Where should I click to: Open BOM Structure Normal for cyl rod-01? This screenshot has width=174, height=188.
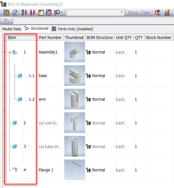pos(100,123)
